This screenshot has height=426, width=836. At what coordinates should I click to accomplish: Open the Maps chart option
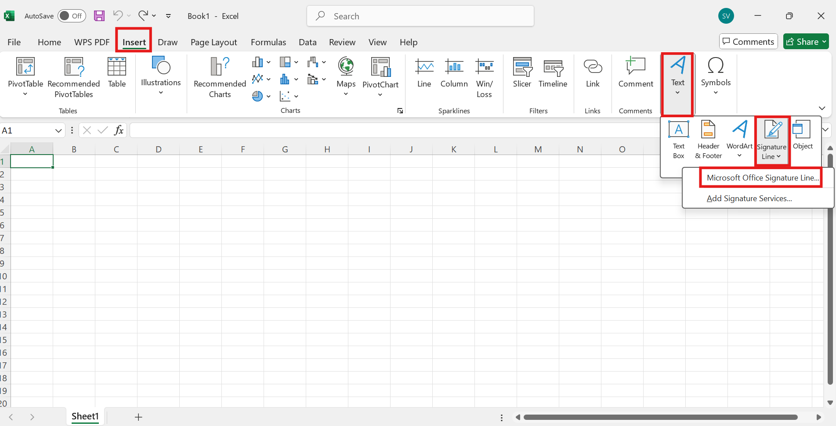[x=346, y=76]
